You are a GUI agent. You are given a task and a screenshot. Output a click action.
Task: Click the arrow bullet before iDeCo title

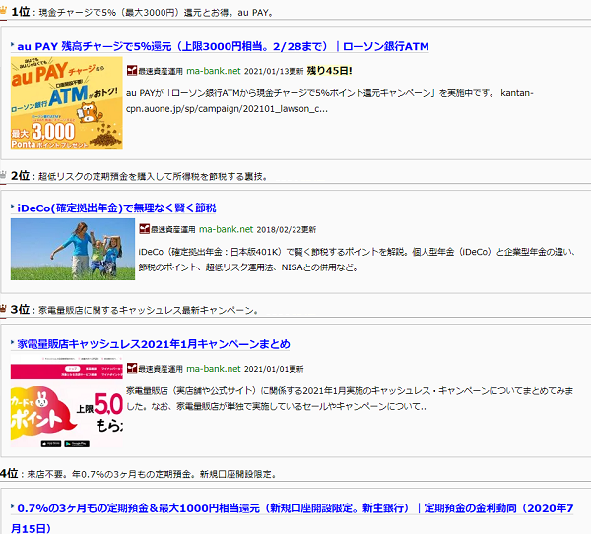(13, 207)
